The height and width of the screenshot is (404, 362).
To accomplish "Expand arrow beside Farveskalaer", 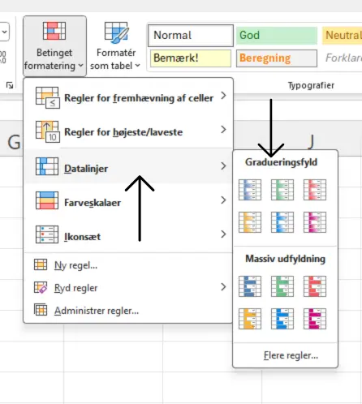I will 223,200.
